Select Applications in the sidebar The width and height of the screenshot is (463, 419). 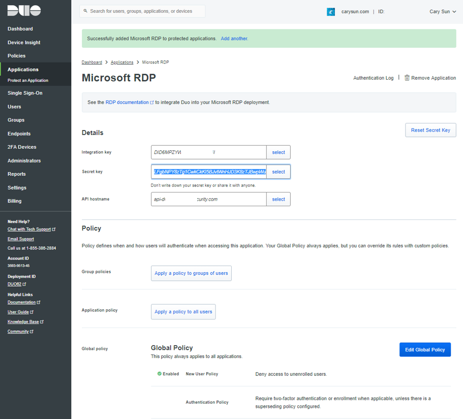tap(23, 70)
